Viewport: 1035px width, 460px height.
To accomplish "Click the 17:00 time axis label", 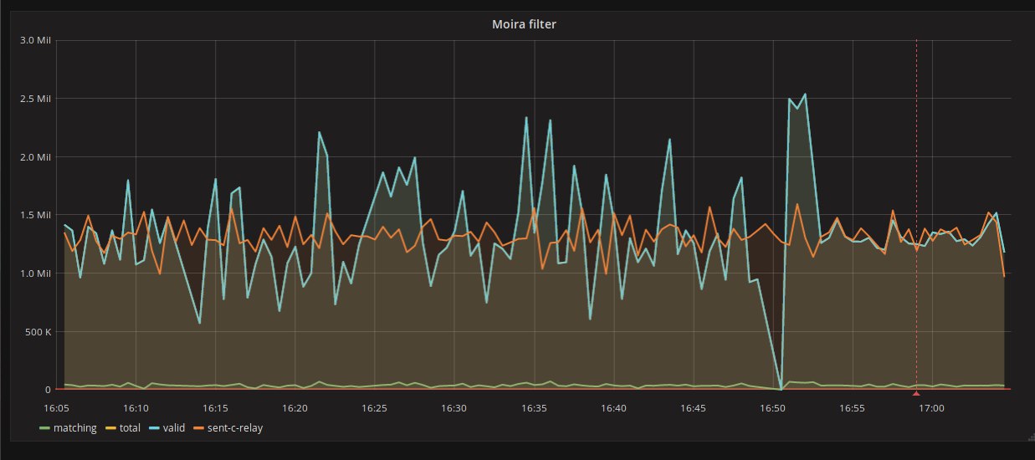I will tap(931, 408).
